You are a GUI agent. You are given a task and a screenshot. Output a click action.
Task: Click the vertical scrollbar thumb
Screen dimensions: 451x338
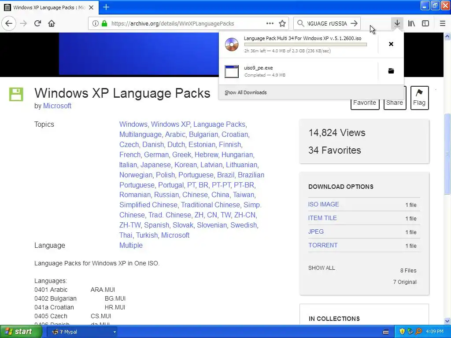pyautogui.click(x=447, y=154)
